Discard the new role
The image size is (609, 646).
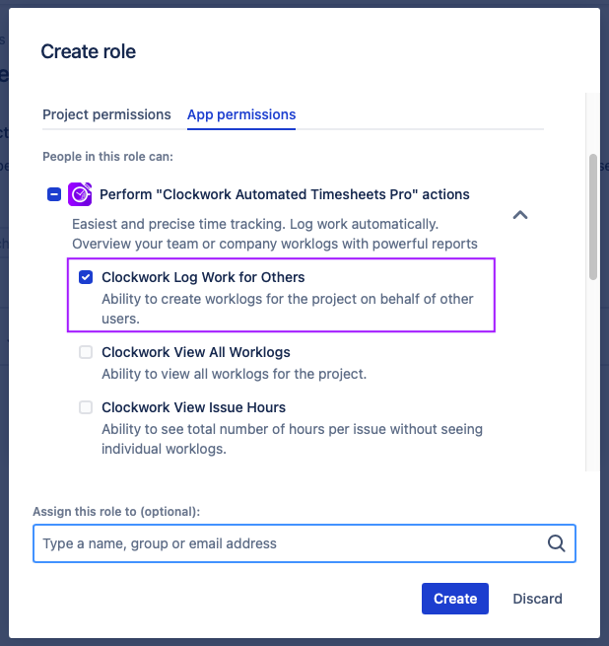pos(537,599)
